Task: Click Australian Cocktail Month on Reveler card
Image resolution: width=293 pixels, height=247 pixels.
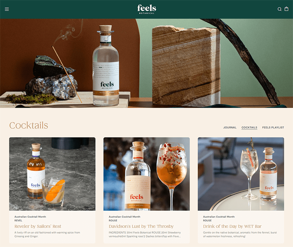Action: pyautogui.click(x=30, y=217)
